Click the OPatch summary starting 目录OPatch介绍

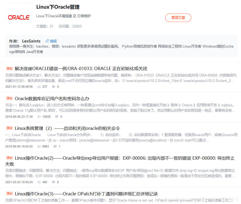(x=119, y=200)
